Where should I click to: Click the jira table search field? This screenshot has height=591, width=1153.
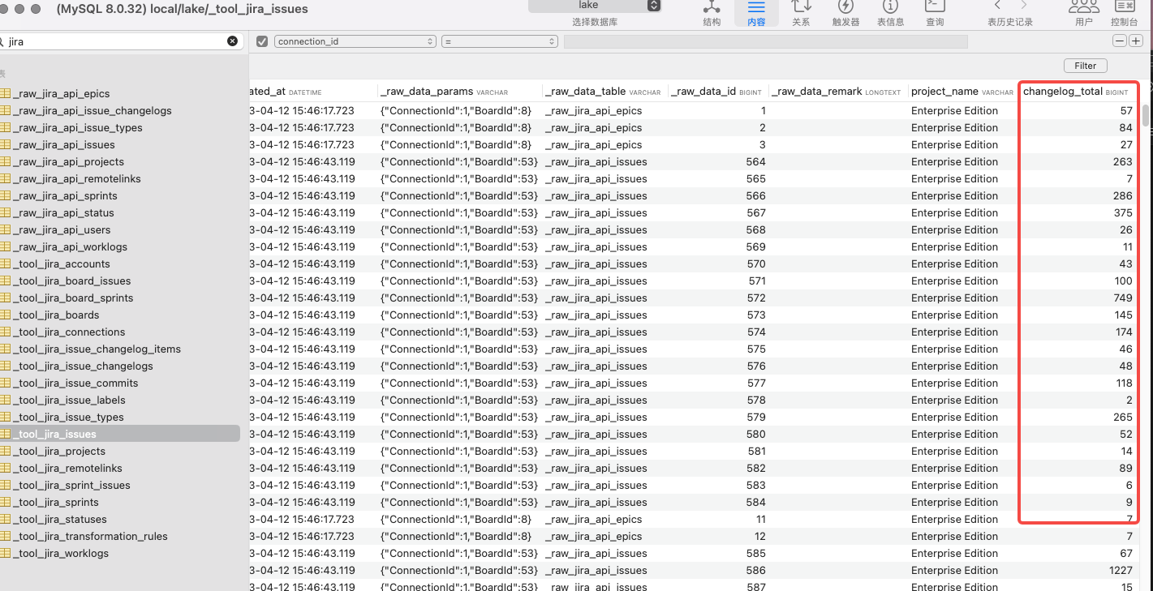[x=118, y=41]
